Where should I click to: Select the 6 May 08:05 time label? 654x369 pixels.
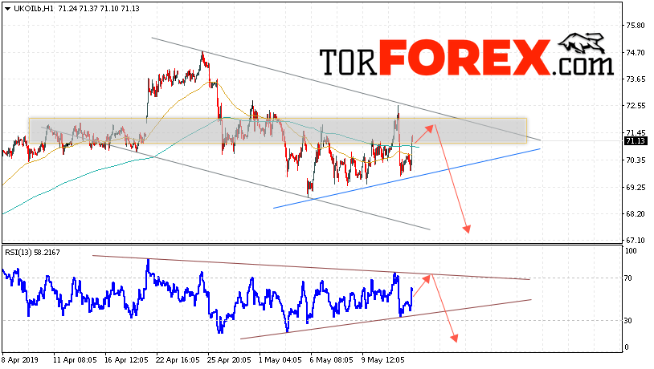coord(331,360)
